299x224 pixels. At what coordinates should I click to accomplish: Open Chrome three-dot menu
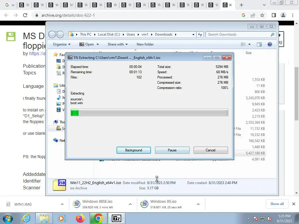click(x=293, y=15)
